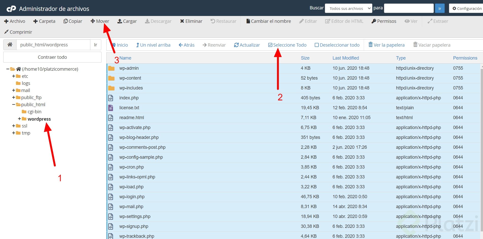Go back with Atrás
483x239 pixels.
(x=187, y=45)
